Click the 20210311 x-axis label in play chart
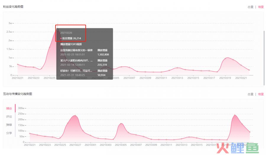The height and width of the screenshot is (155, 266). pos(166,145)
